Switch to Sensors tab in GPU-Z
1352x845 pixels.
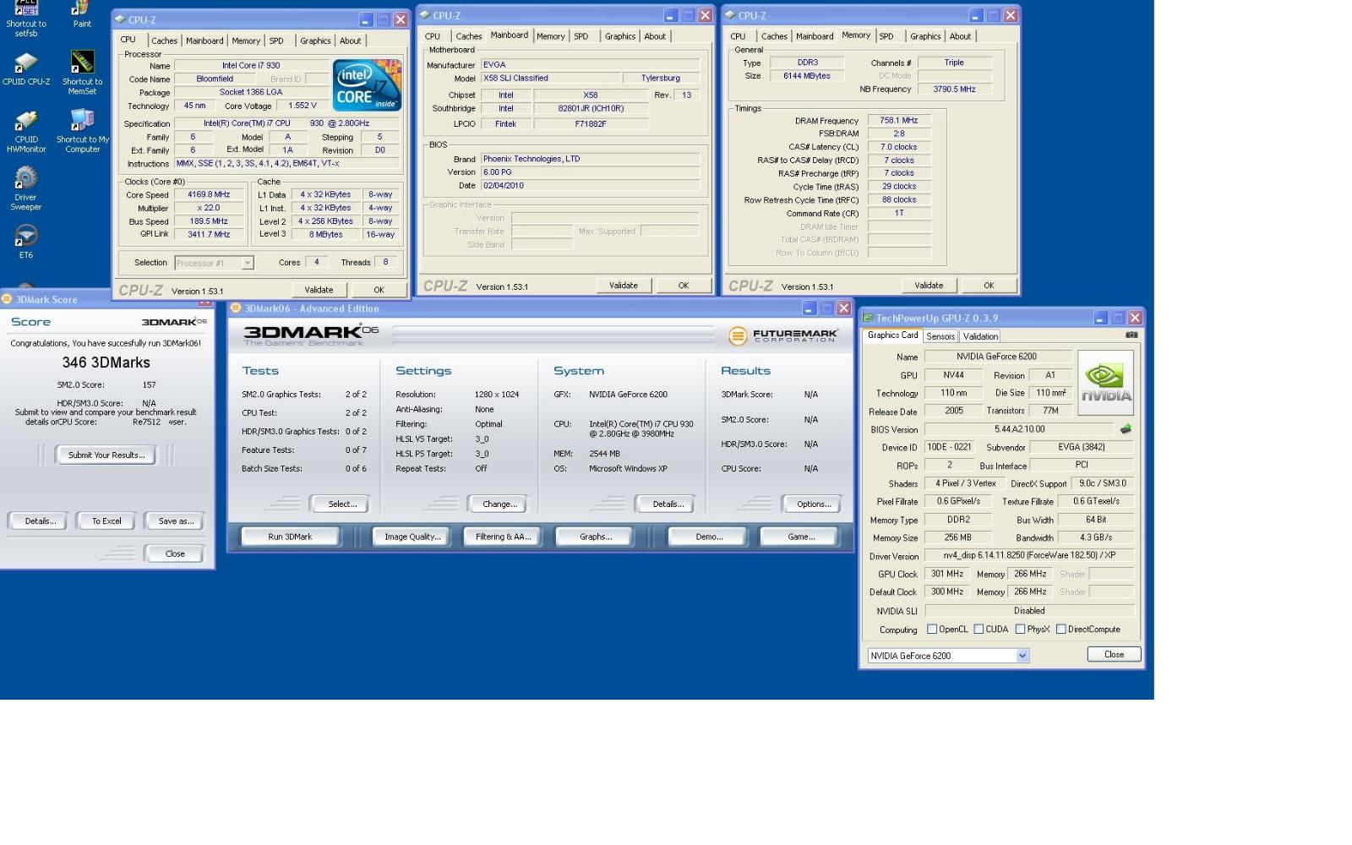tap(940, 336)
